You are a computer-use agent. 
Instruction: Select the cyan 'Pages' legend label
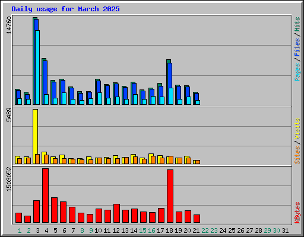297,72
